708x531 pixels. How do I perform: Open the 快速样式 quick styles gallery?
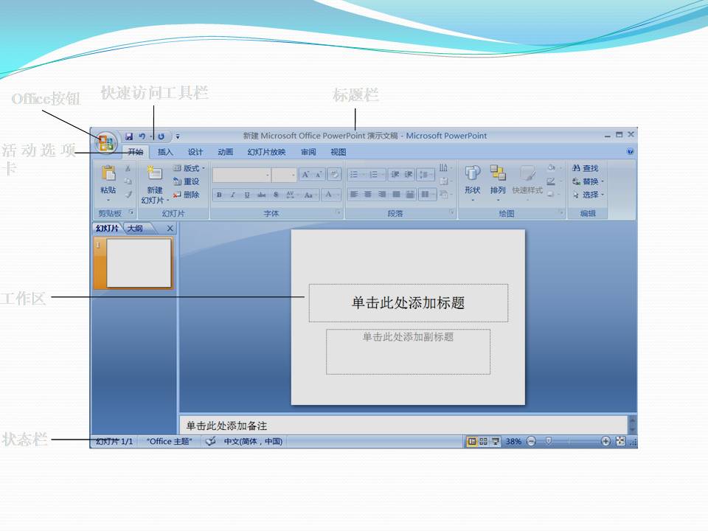click(527, 184)
